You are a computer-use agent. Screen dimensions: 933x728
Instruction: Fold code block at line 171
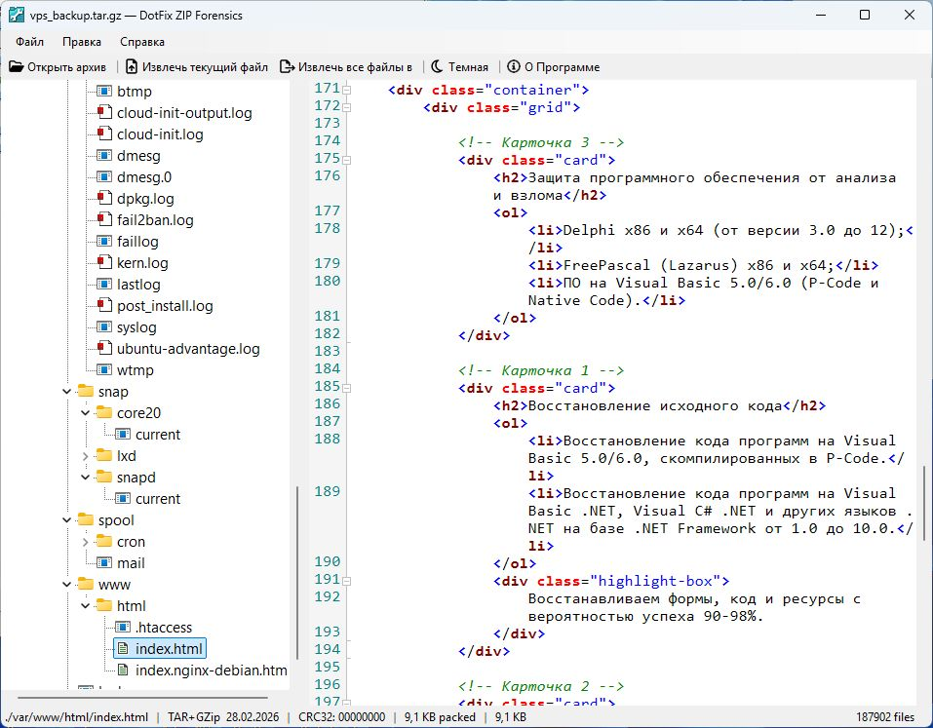346,91
